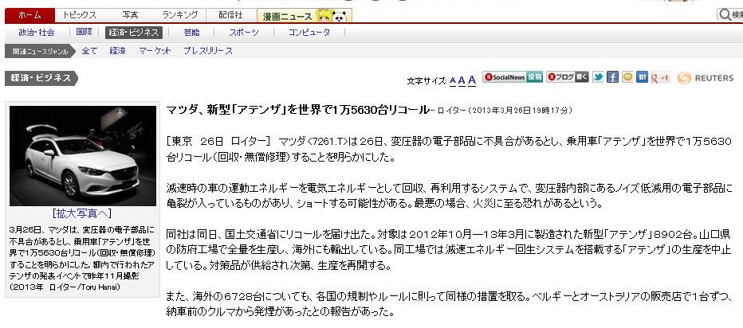The width and height of the screenshot is (743, 328).
Task: Click the Reuters logo
Action: [706, 78]
